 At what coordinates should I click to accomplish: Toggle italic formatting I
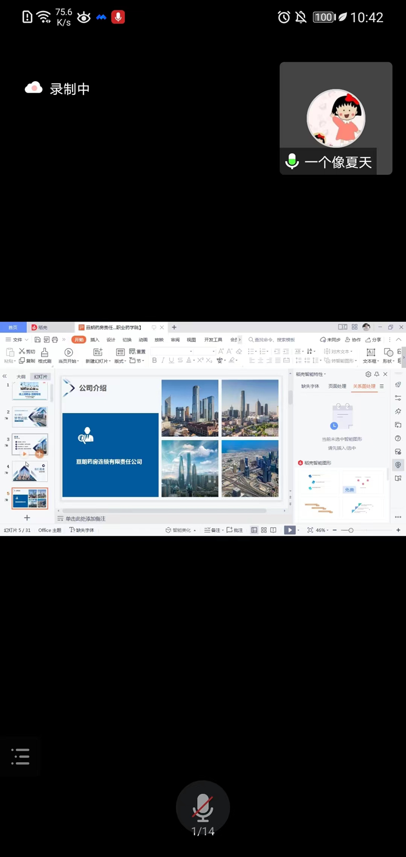(162, 361)
